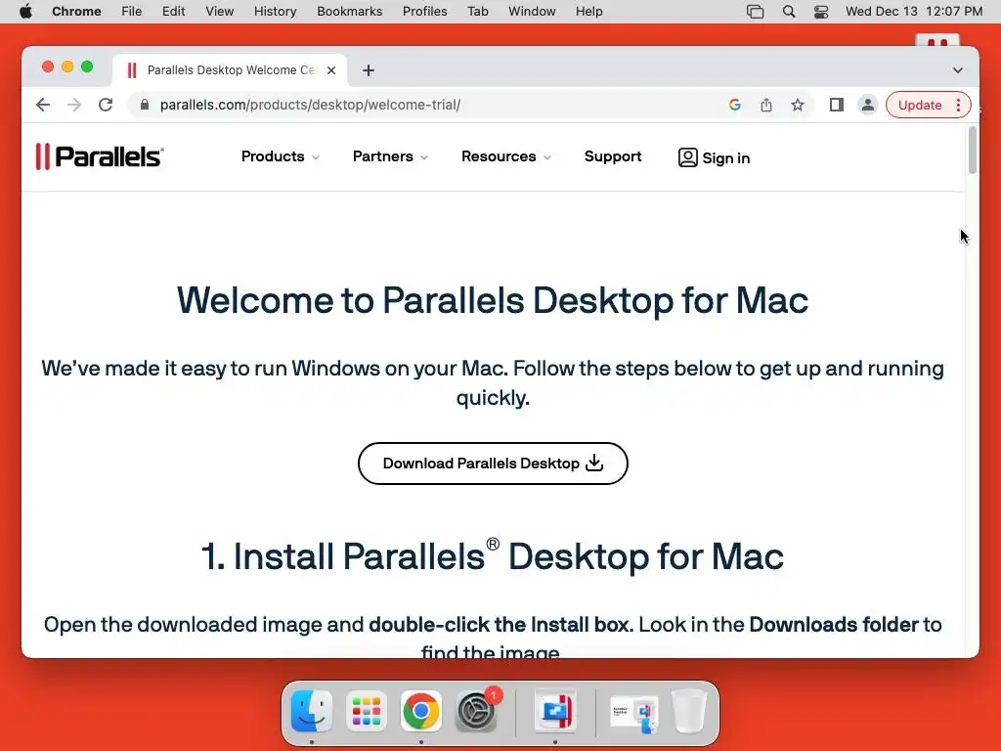The width and height of the screenshot is (1001, 751).
Task: Open the Window menu
Action: [x=532, y=12]
